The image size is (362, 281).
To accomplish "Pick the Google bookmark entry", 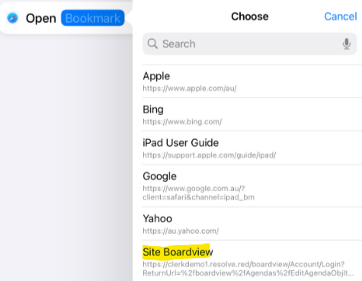I will (252, 186).
